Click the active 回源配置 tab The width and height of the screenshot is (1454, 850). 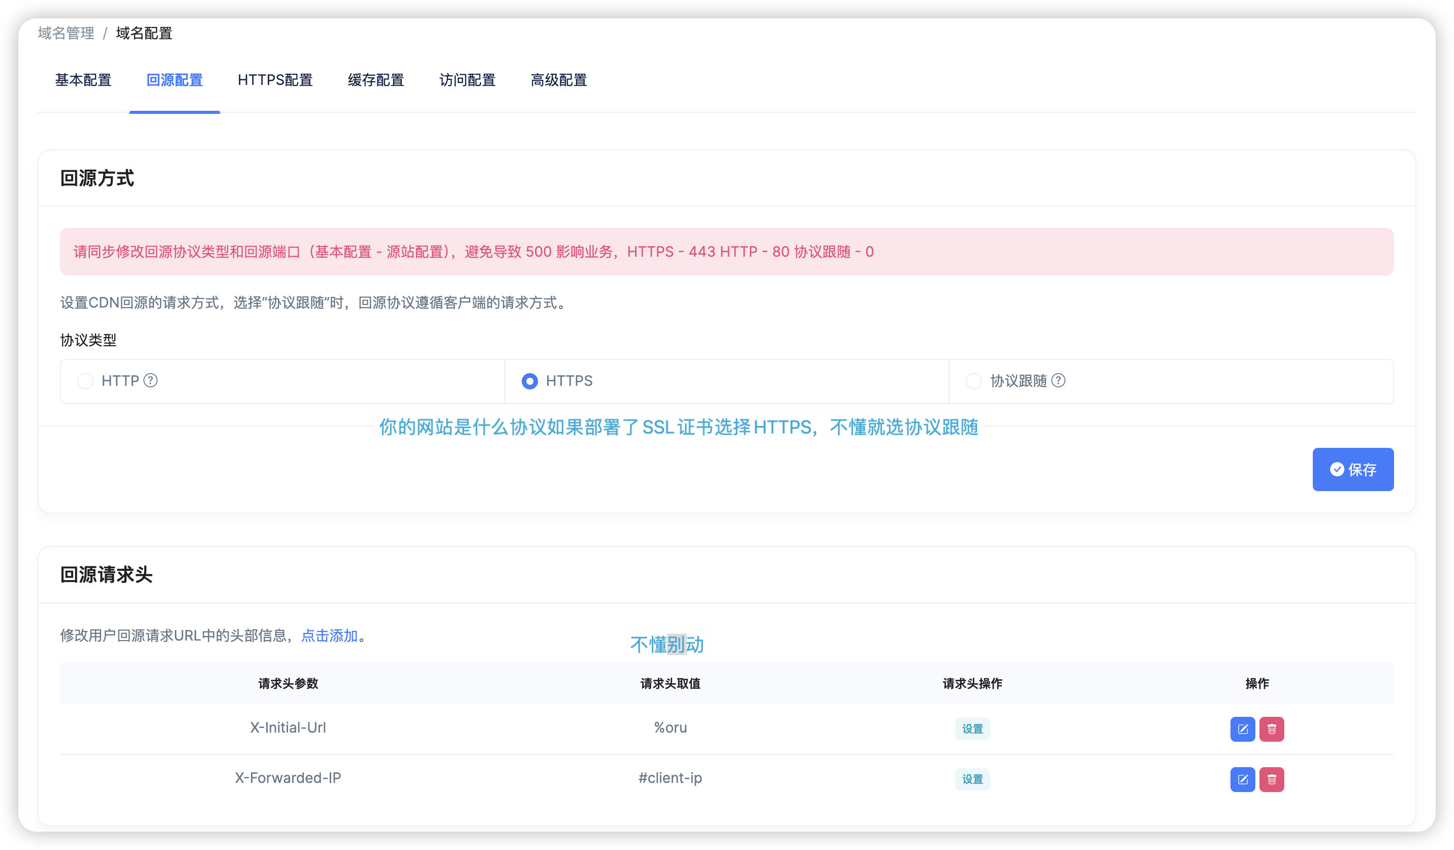click(x=174, y=80)
